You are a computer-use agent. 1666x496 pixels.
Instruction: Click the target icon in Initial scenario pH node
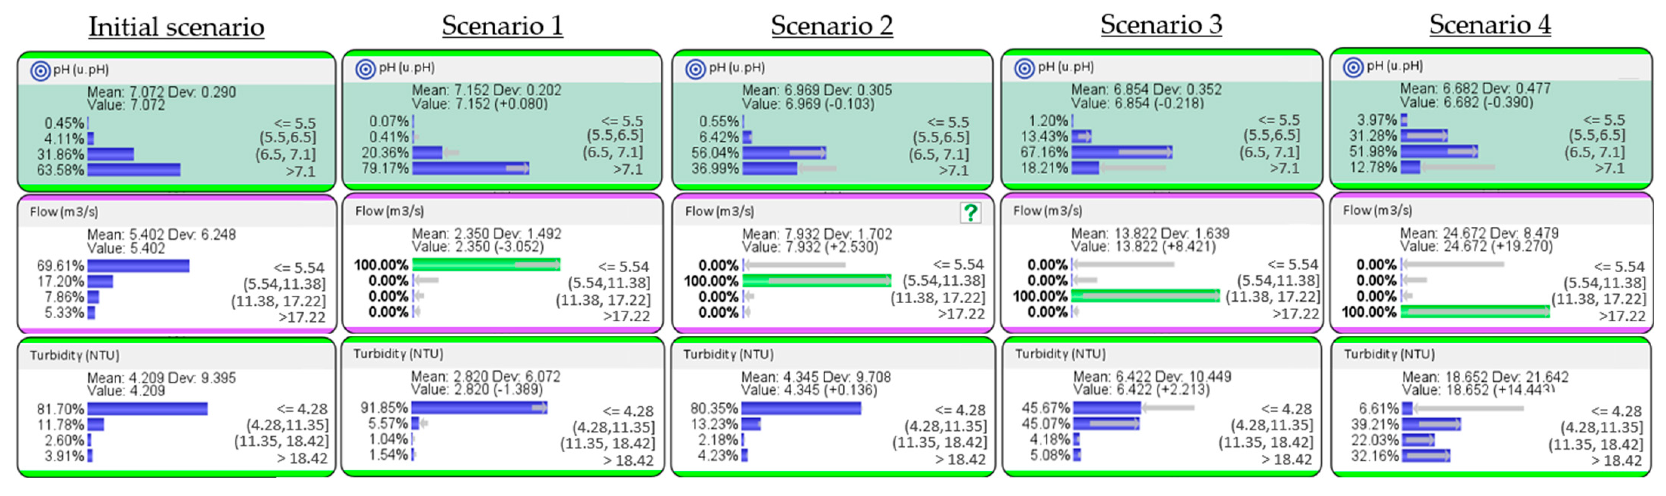pos(40,71)
